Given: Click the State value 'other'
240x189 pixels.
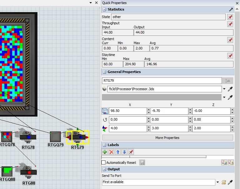Looking at the screenshot, I should click(168, 17).
